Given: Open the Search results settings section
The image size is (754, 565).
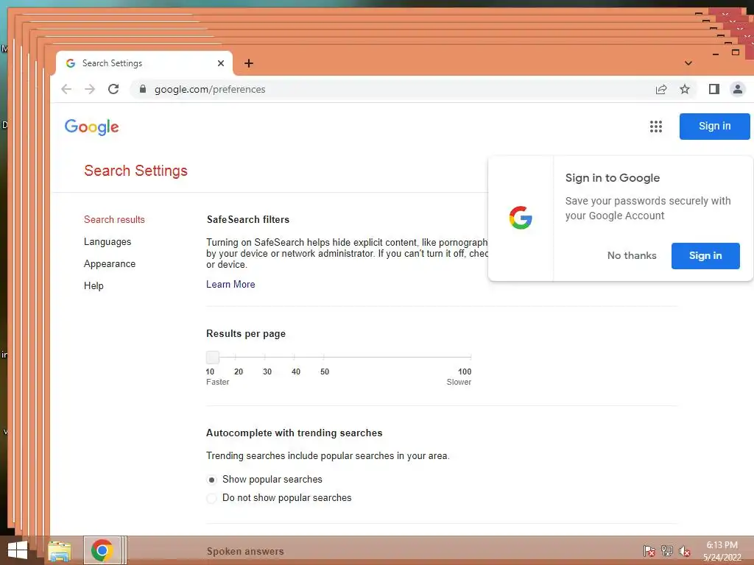Looking at the screenshot, I should coord(114,219).
